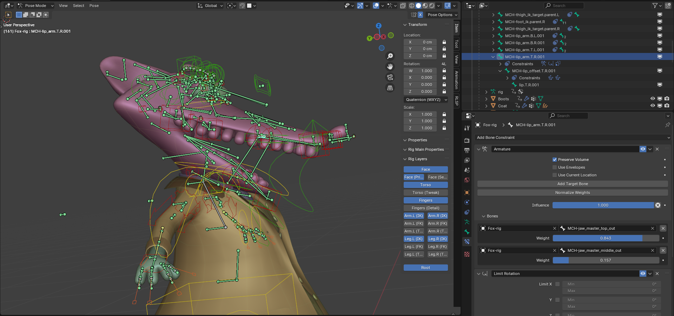Click the pan view hand icon
The height and width of the screenshot is (316, 674).
click(x=390, y=67)
